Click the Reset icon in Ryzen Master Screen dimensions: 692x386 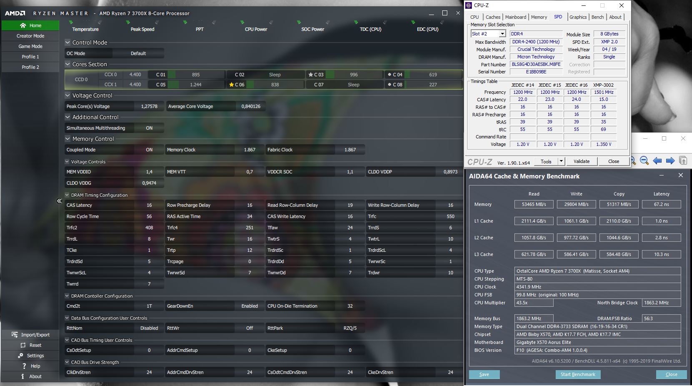(23, 345)
